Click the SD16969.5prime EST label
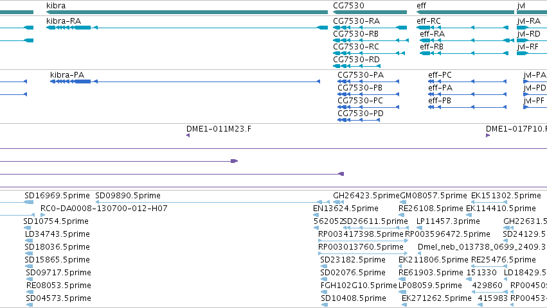This screenshot has height=308, width=547. [57, 196]
